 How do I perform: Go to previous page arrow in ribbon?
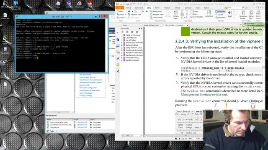132,11
